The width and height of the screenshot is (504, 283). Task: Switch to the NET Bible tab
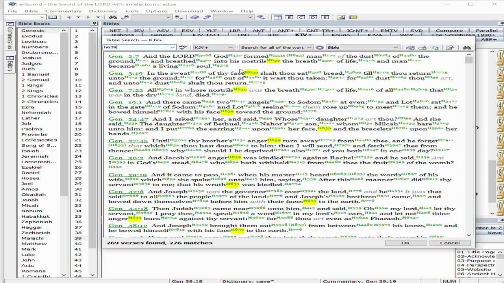(x=115, y=30)
